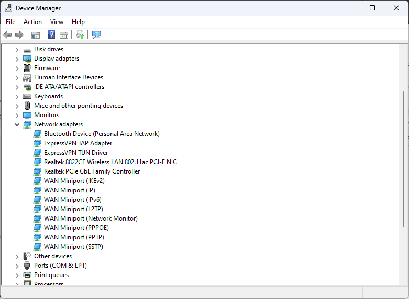Click the Back arrow toolbar icon
This screenshot has width=409, height=299.
pyautogui.click(x=7, y=34)
